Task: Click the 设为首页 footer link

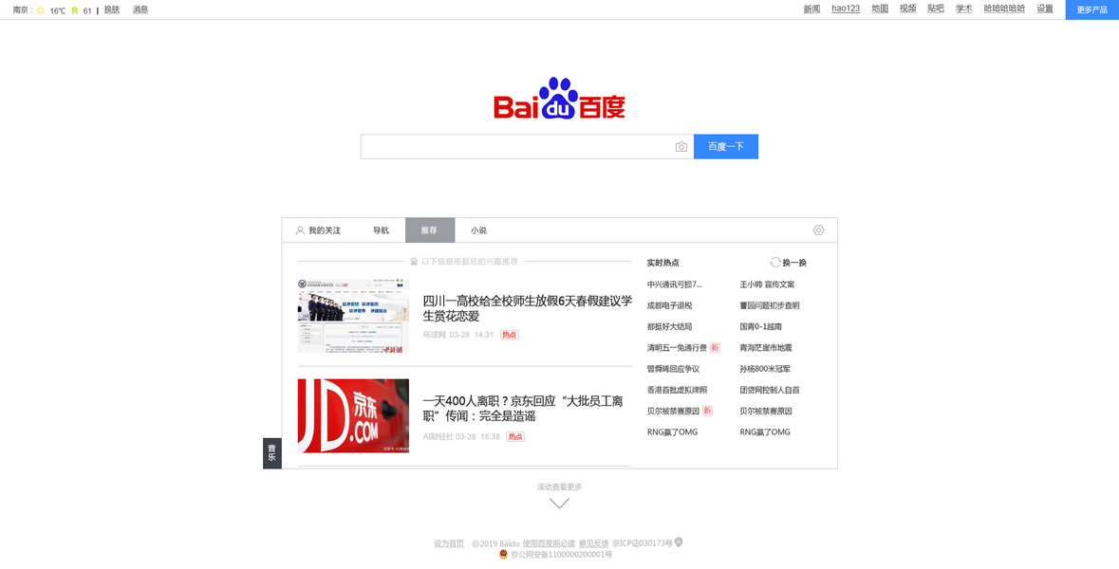Action: pos(449,543)
